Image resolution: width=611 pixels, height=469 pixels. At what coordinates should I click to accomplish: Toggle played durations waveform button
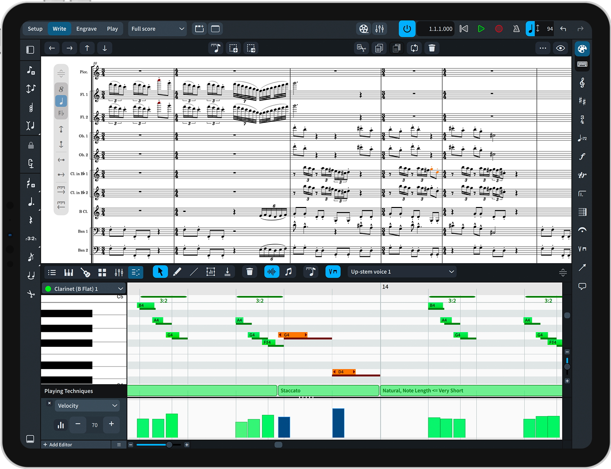[x=272, y=272]
